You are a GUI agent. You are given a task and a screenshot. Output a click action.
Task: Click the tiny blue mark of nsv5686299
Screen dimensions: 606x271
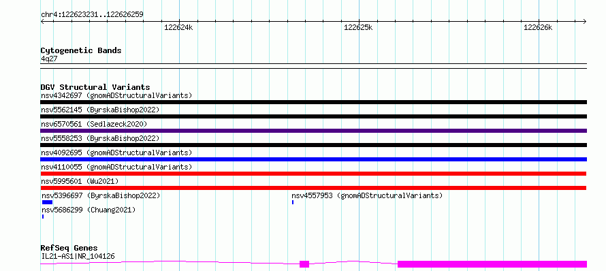[x=43, y=217]
